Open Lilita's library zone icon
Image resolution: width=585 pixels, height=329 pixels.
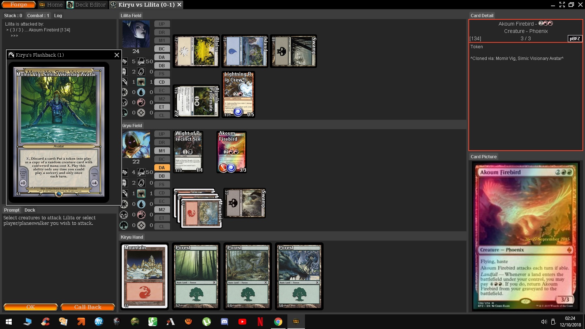point(141,61)
